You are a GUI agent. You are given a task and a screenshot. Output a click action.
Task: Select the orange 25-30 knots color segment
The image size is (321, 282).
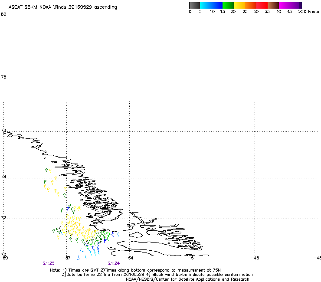click(x=251, y=5)
